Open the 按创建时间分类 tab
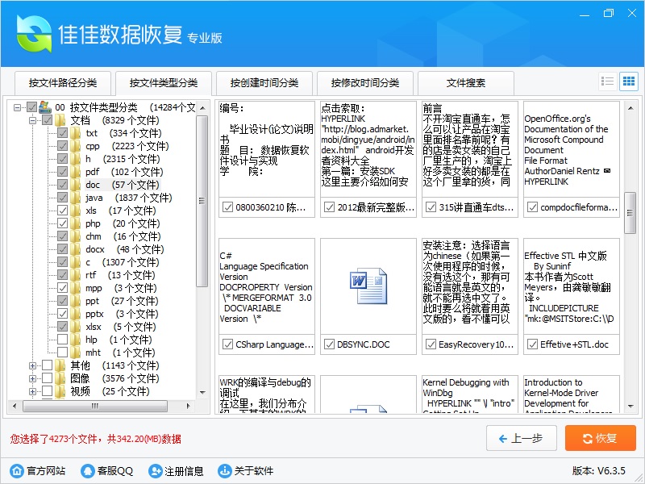Screen dimensions: 645x484 [x=264, y=83]
